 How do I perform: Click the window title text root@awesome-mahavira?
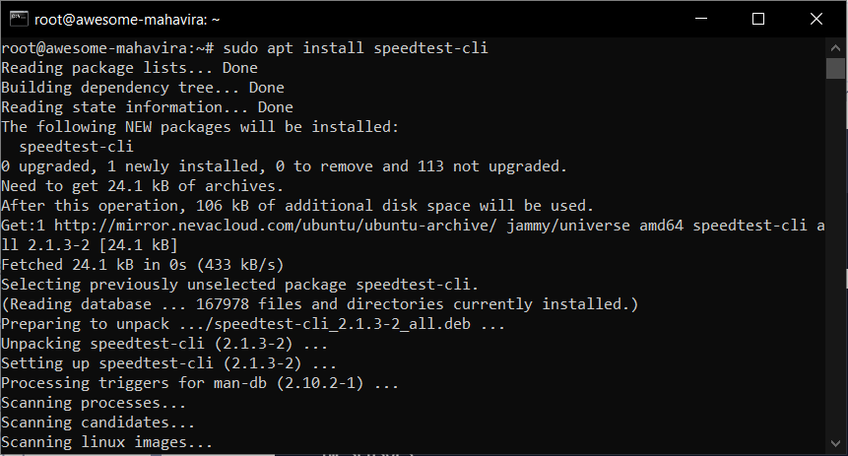pyautogui.click(x=127, y=20)
